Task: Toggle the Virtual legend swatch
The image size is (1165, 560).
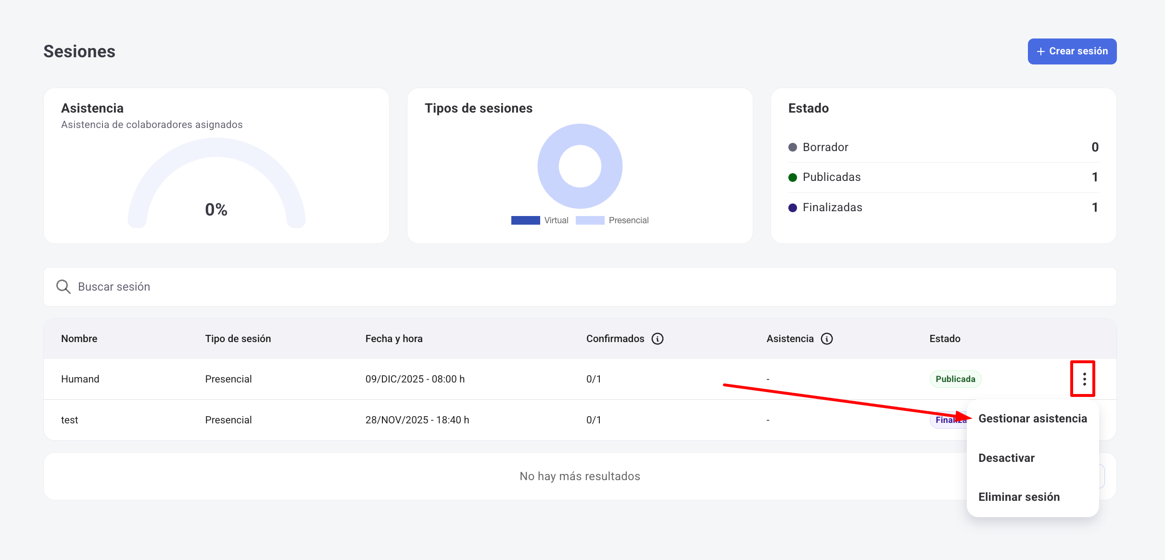Action: 525,220
